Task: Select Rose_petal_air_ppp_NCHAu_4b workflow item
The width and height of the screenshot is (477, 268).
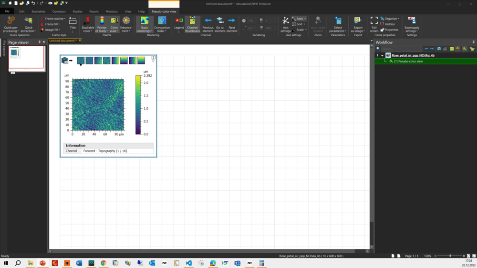Action: click(413, 55)
